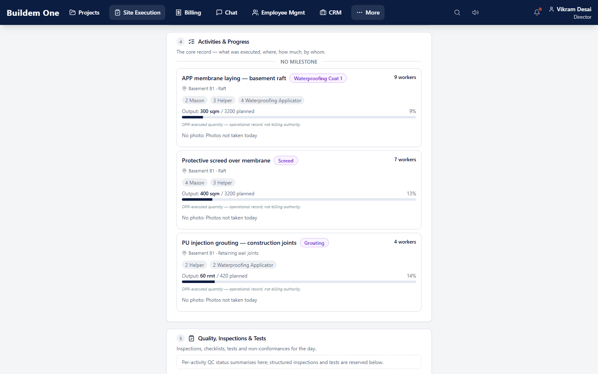The width and height of the screenshot is (598, 374).
Task: Select the 4 Waterproofing Applicator chip
Action: click(x=271, y=101)
